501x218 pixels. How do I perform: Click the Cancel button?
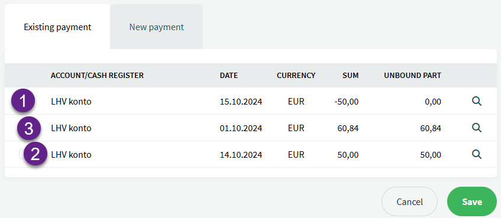point(410,201)
